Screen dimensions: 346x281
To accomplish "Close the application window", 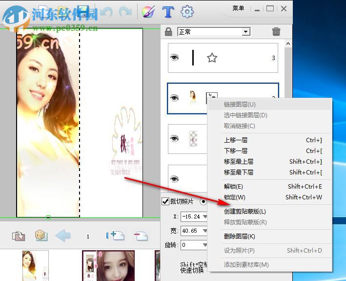I will tap(284, 9).
